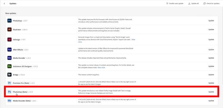Click the InDesign name text
The width and height of the screenshot is (223, 108).
(x=16, y=40)
